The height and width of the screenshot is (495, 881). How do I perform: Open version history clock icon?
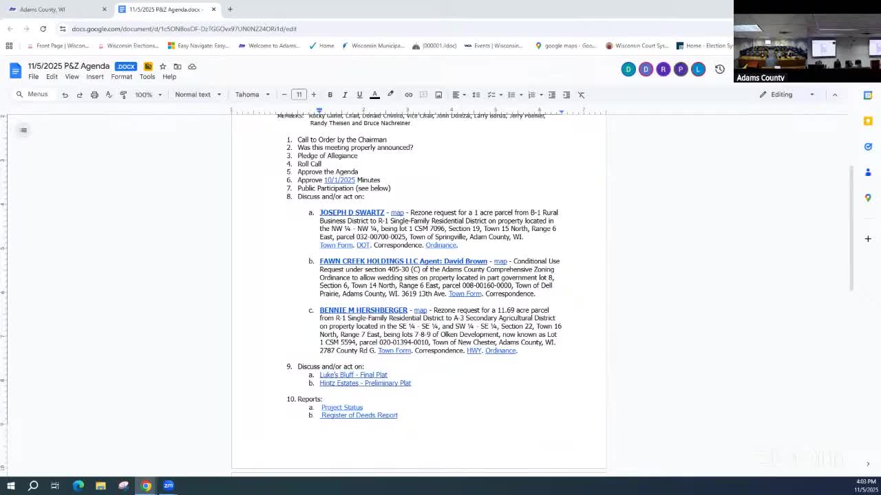(x=719, y=69)
